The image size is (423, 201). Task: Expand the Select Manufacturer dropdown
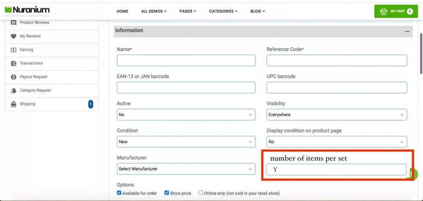tap(186, 169)
